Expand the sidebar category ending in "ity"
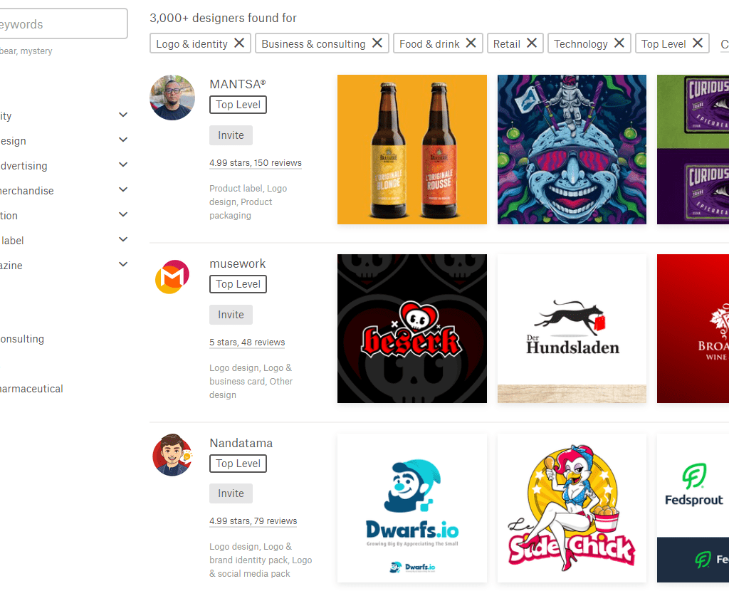 (x=123, y=115)
